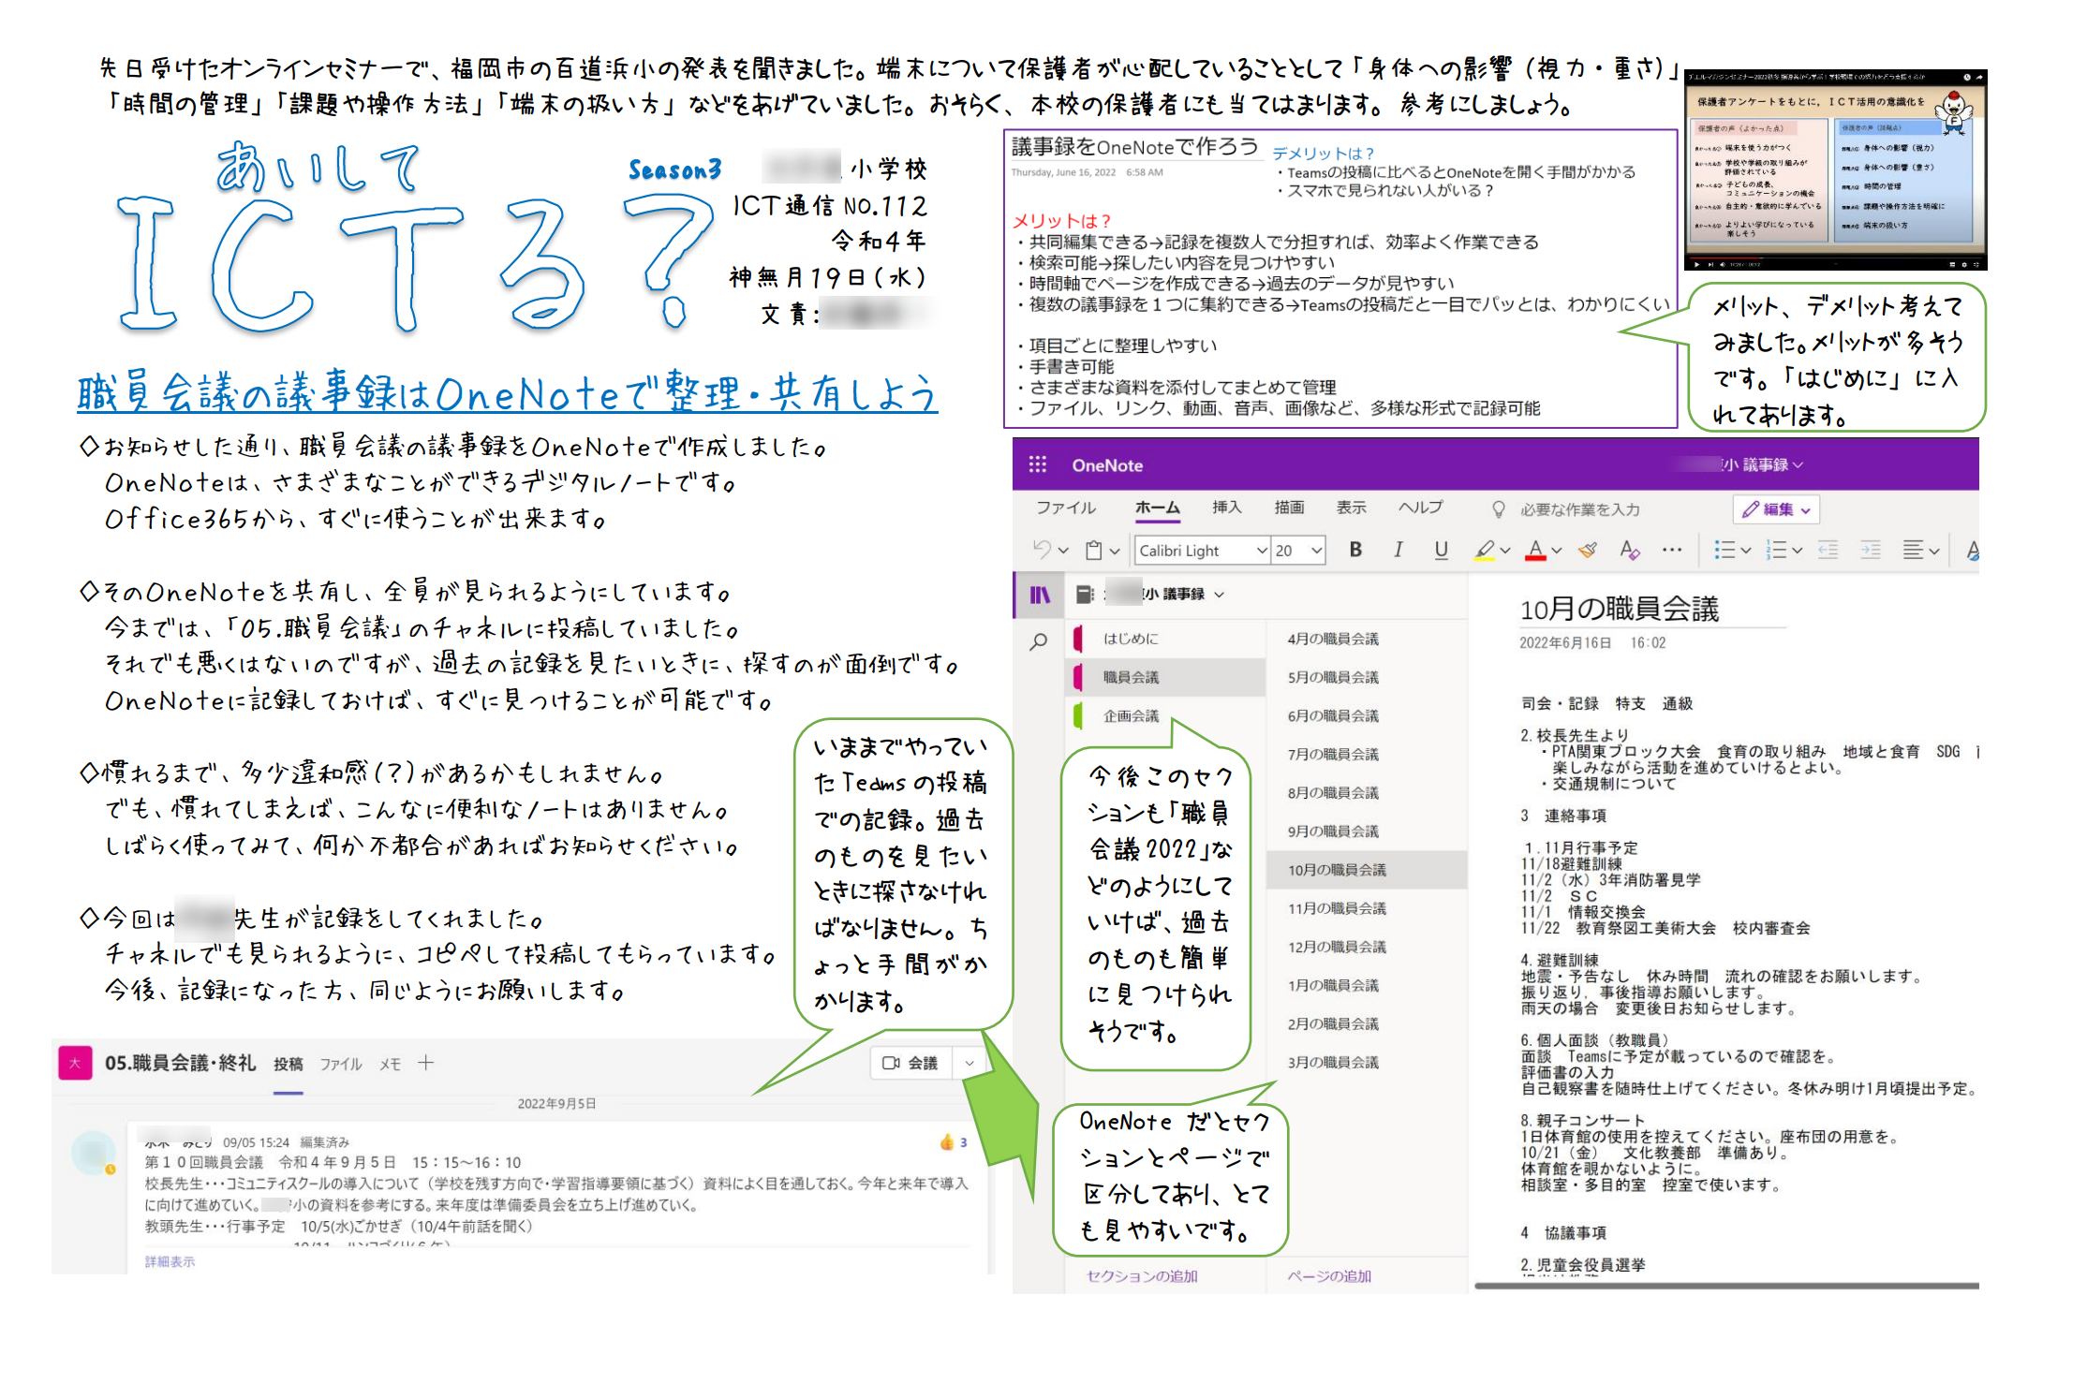Expand the notebook title dropdown in purple header
The height and width of the screenshot is (1383, 2087).
1798,464
